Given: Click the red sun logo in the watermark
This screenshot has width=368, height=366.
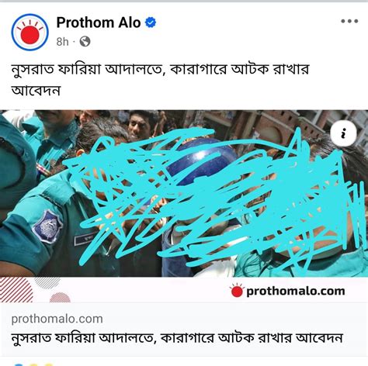Looking at the screenshot, I should coord(237,291).
